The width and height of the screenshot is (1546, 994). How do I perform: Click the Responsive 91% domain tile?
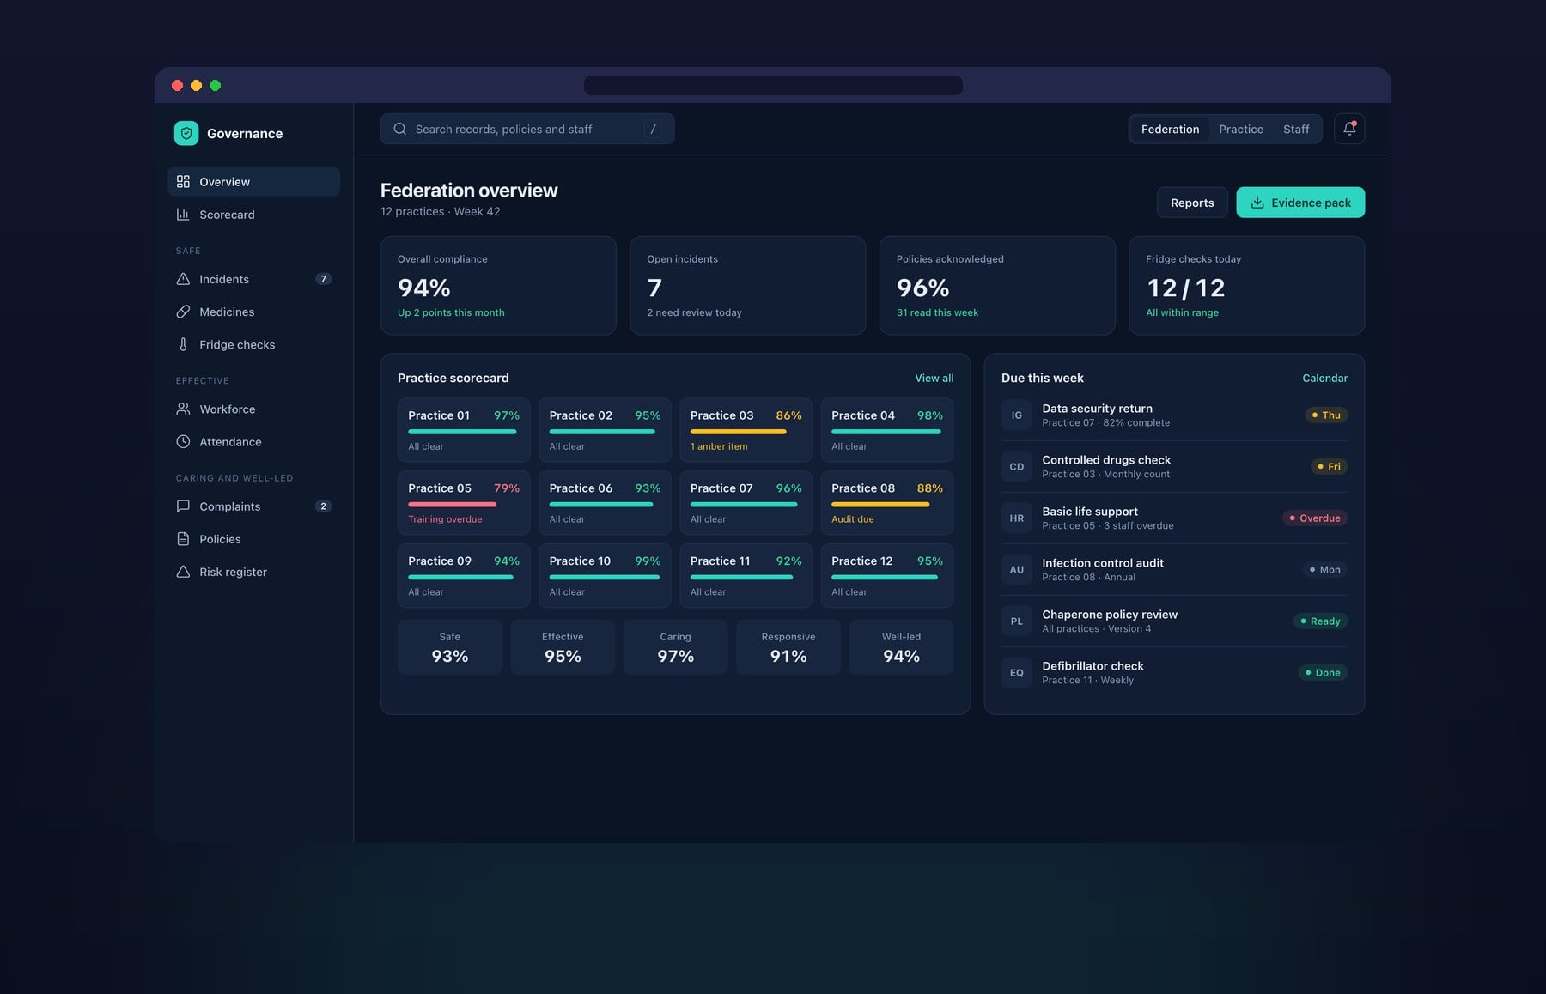coord(788,647)
